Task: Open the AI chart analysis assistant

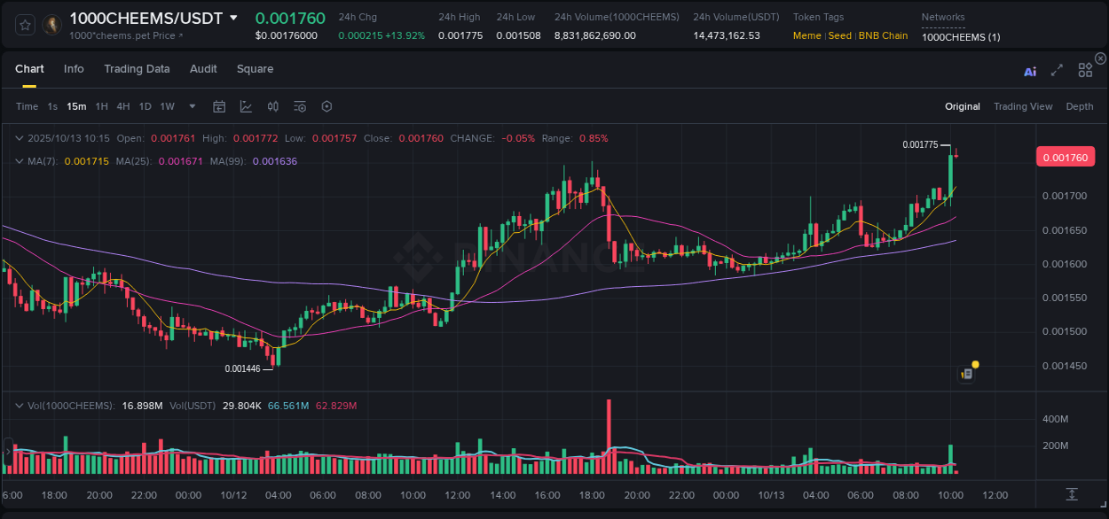Action: pos(1030,71)
